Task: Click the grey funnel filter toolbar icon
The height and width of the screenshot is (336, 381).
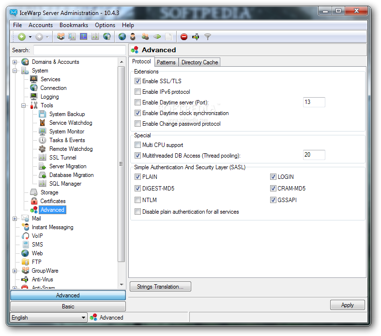Action: [208, 37]
